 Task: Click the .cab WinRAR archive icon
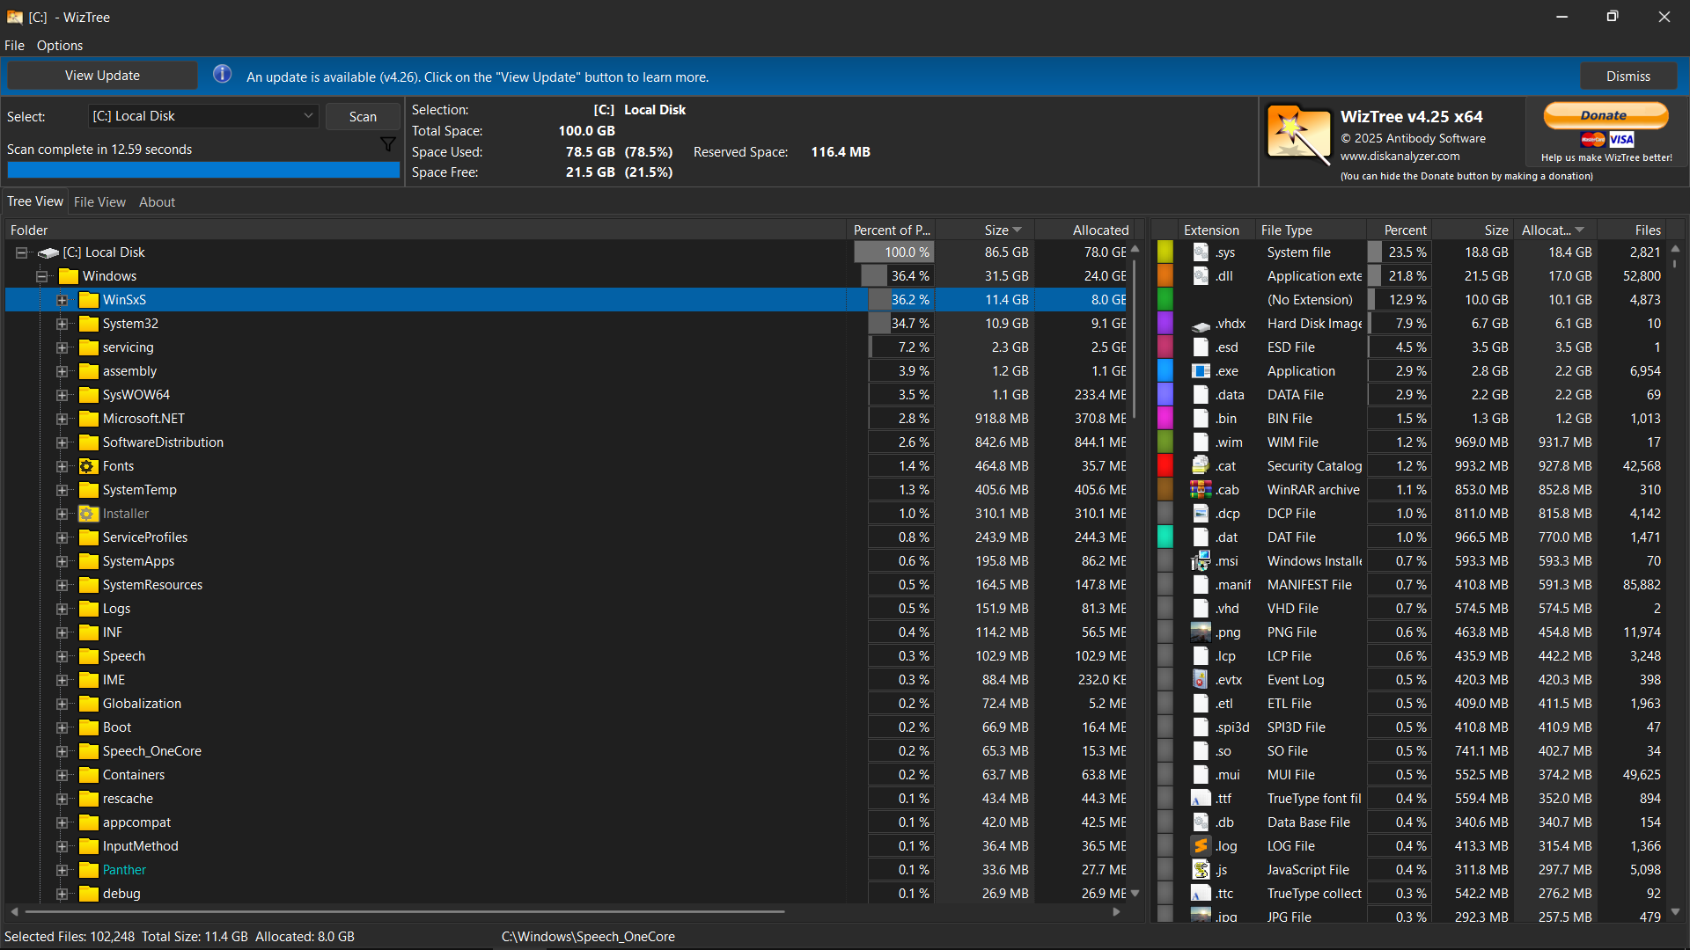[x=1201, y=490]
